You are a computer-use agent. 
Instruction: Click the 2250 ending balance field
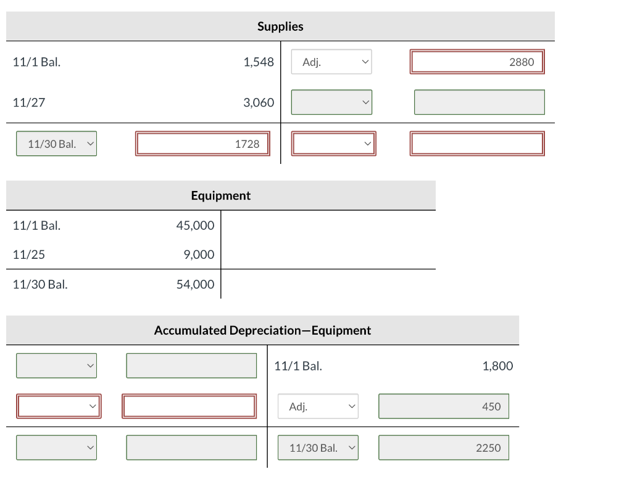pos(443,447)
